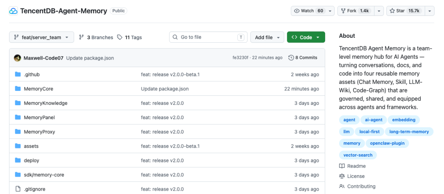This screenshot has height=194, width=444.
Task: Open the Add file dropdown
Action: click(267, 37)
